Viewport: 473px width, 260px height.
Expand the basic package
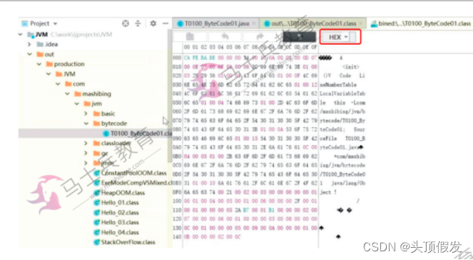tap(86, 114)
